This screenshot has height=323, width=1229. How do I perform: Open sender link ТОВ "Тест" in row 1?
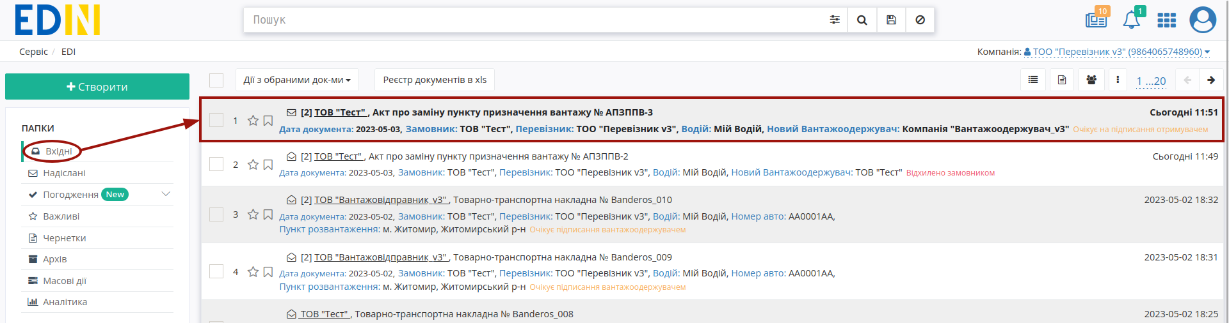pyautogui.click(x=340, y=112)
